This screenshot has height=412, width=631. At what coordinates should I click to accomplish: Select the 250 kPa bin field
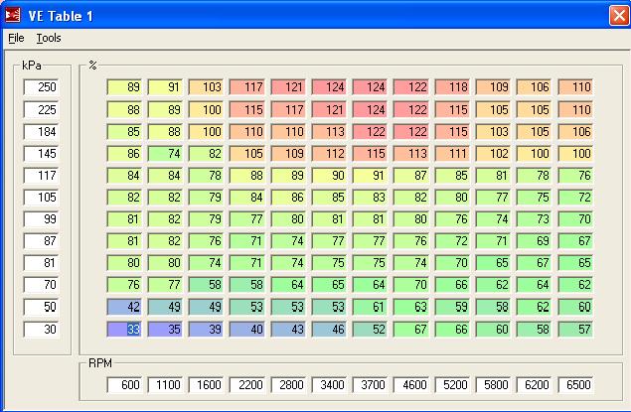click(x=42, y=87)
